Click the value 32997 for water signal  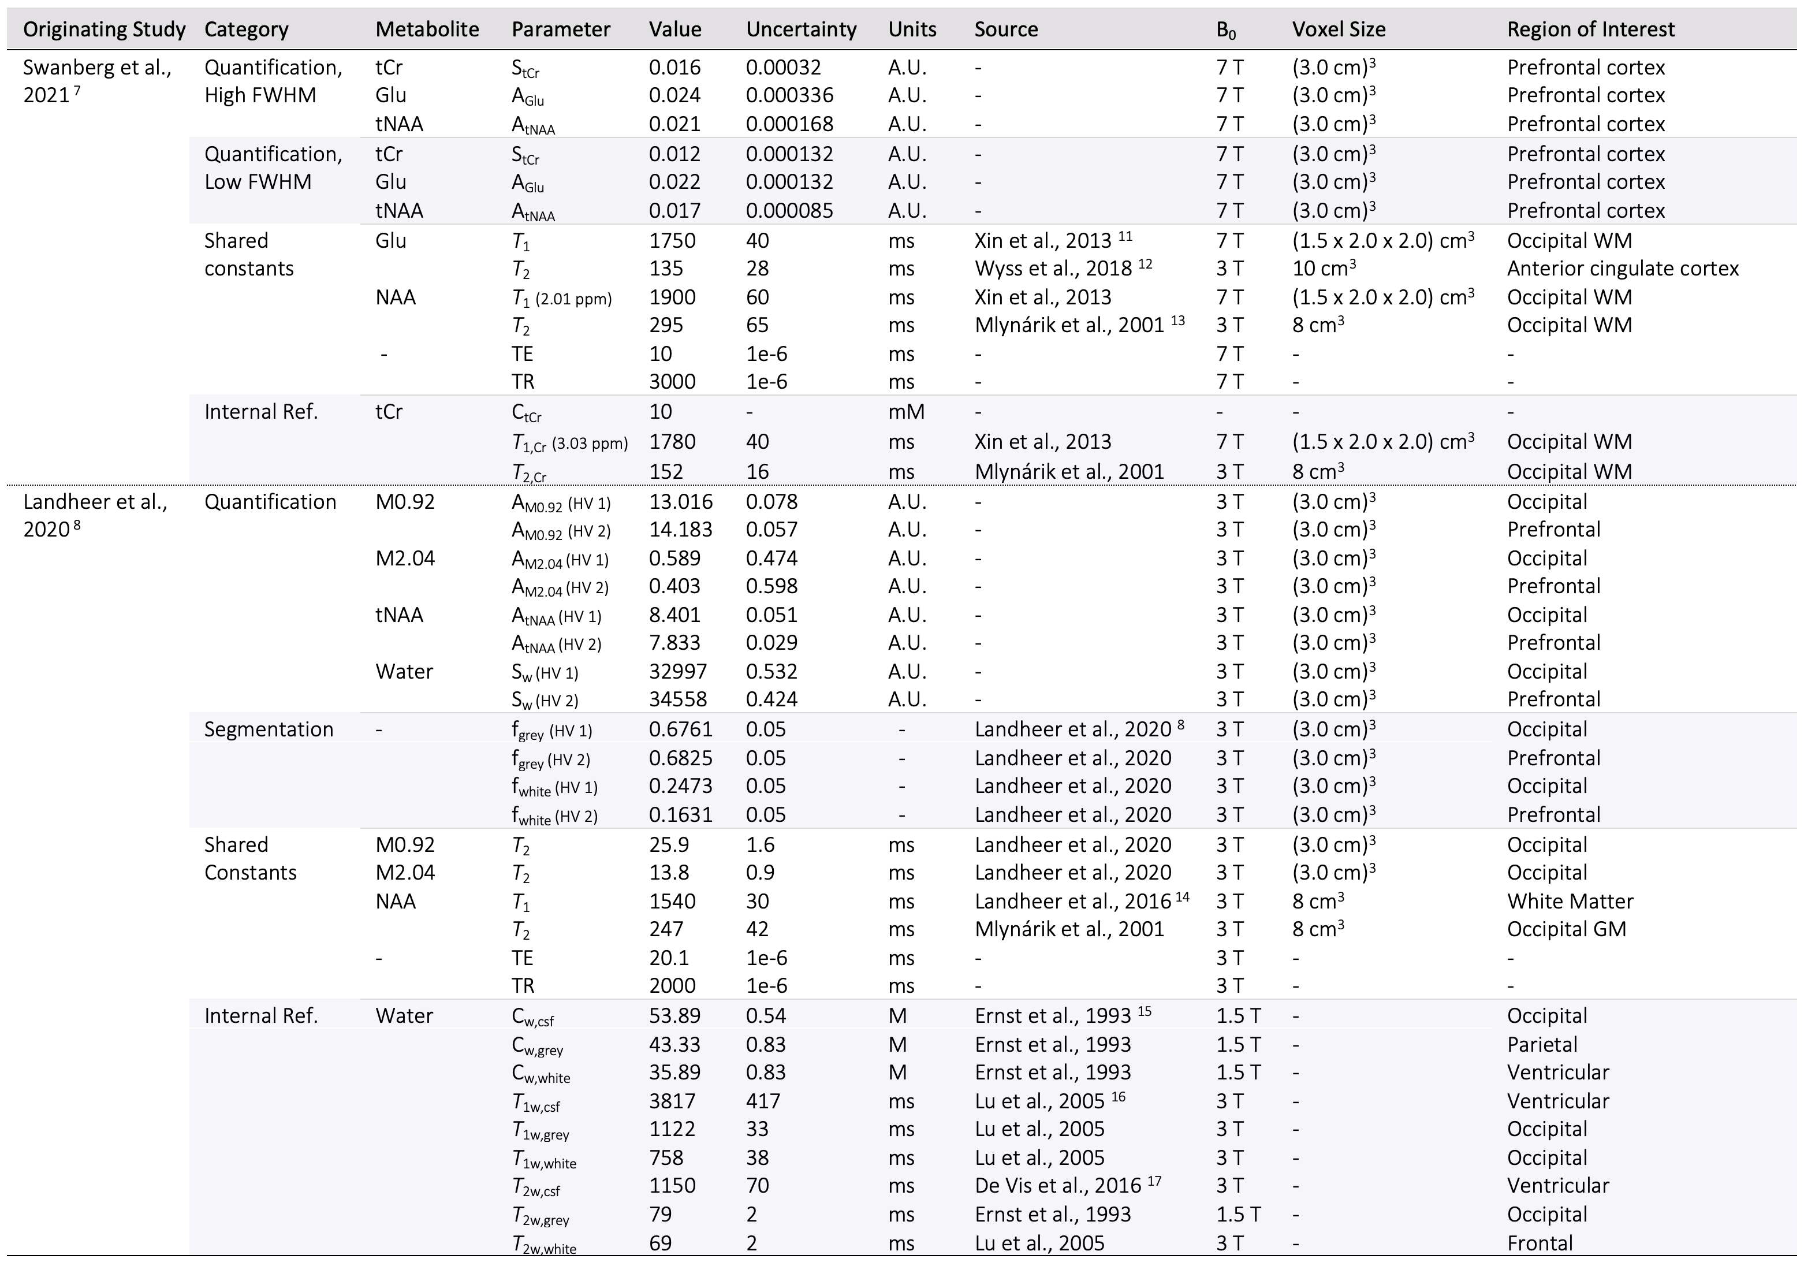pos(677,672)
